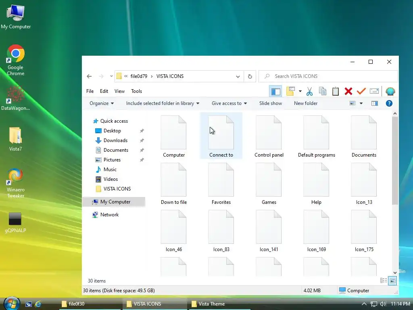Select the Default programs file
Image resolution: width=413 pixels, height=310 pixels.
pos(316,136)
